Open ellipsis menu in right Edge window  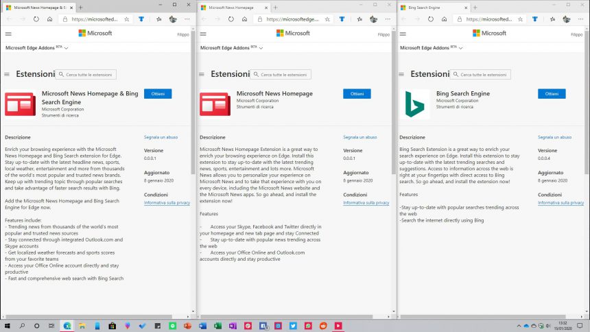(580, 19)
